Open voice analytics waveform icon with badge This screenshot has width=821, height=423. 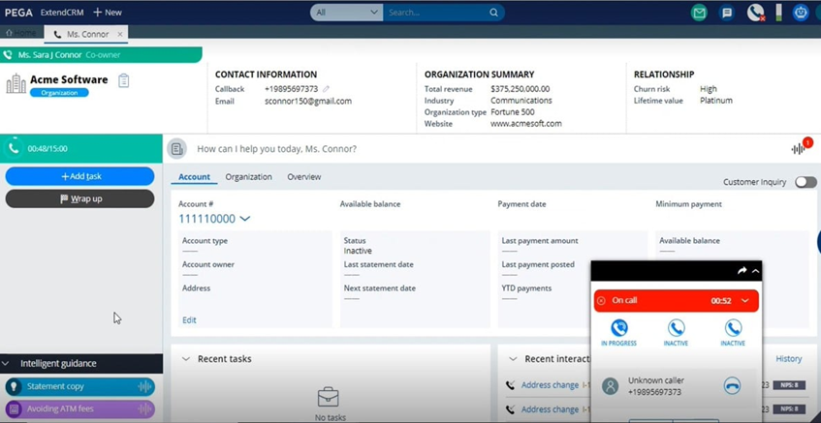[x=801, y=147]
